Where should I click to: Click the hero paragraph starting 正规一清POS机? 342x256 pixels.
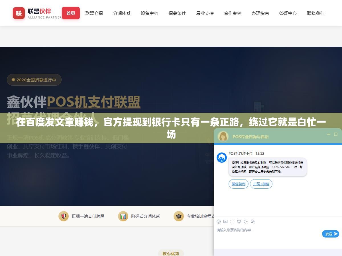[68, 146]
